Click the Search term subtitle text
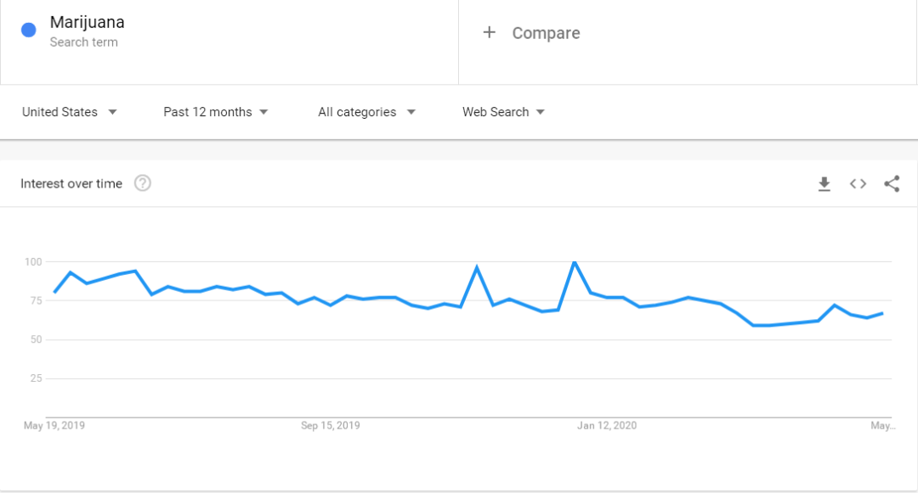Viewport: 918px width, 493px height. point(83,42)
